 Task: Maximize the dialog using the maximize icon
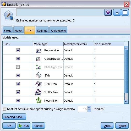pyautogui.click(x=125, y=12)
